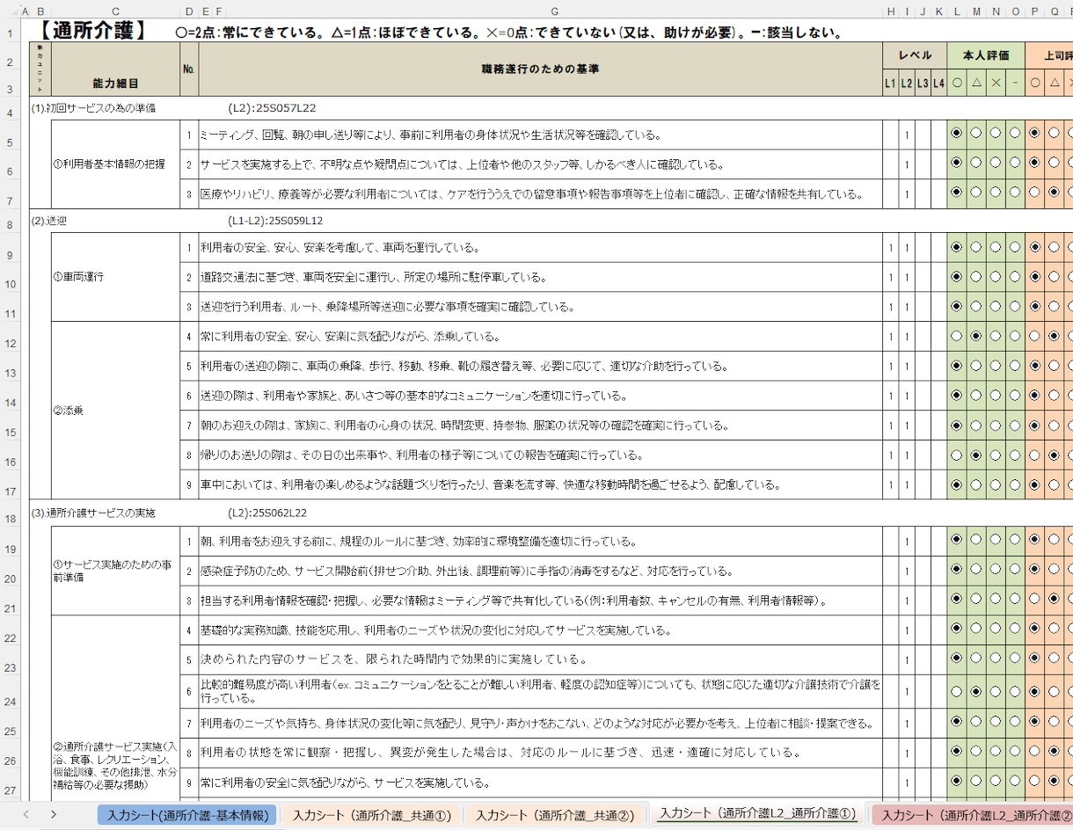Switch to sheet tab 入力シート（通所介護L2_通所介護②
This screenshot has height=830, width=1073.
(x=971, y=815)
